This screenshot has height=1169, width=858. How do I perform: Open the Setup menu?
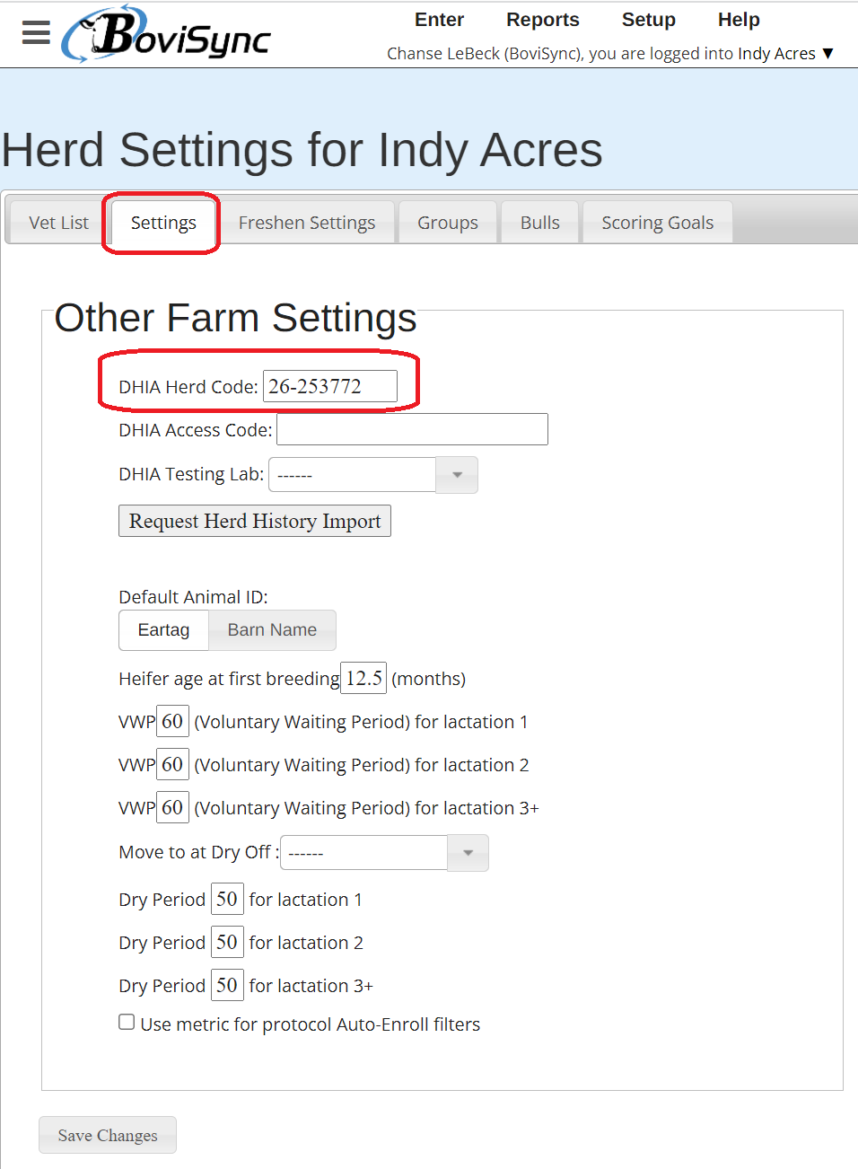(648, 20)
